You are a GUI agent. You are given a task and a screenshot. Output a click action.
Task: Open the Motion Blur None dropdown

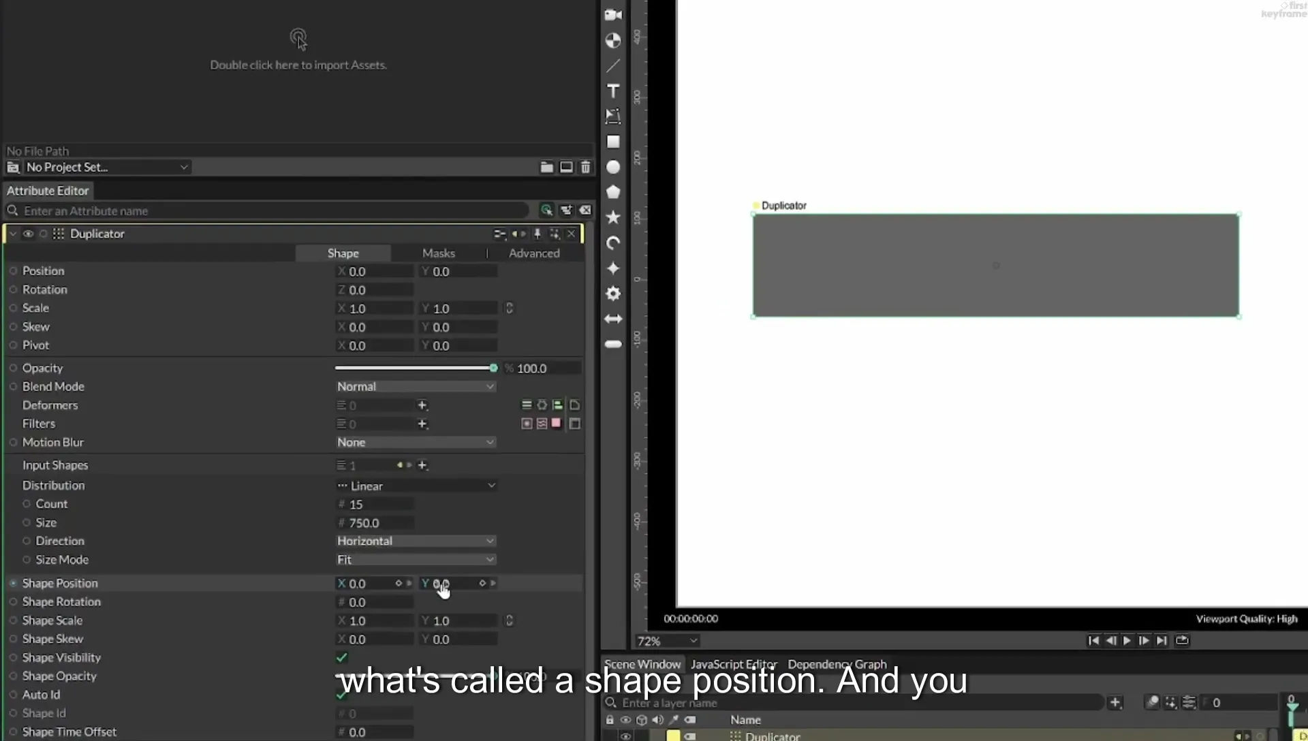416,442
